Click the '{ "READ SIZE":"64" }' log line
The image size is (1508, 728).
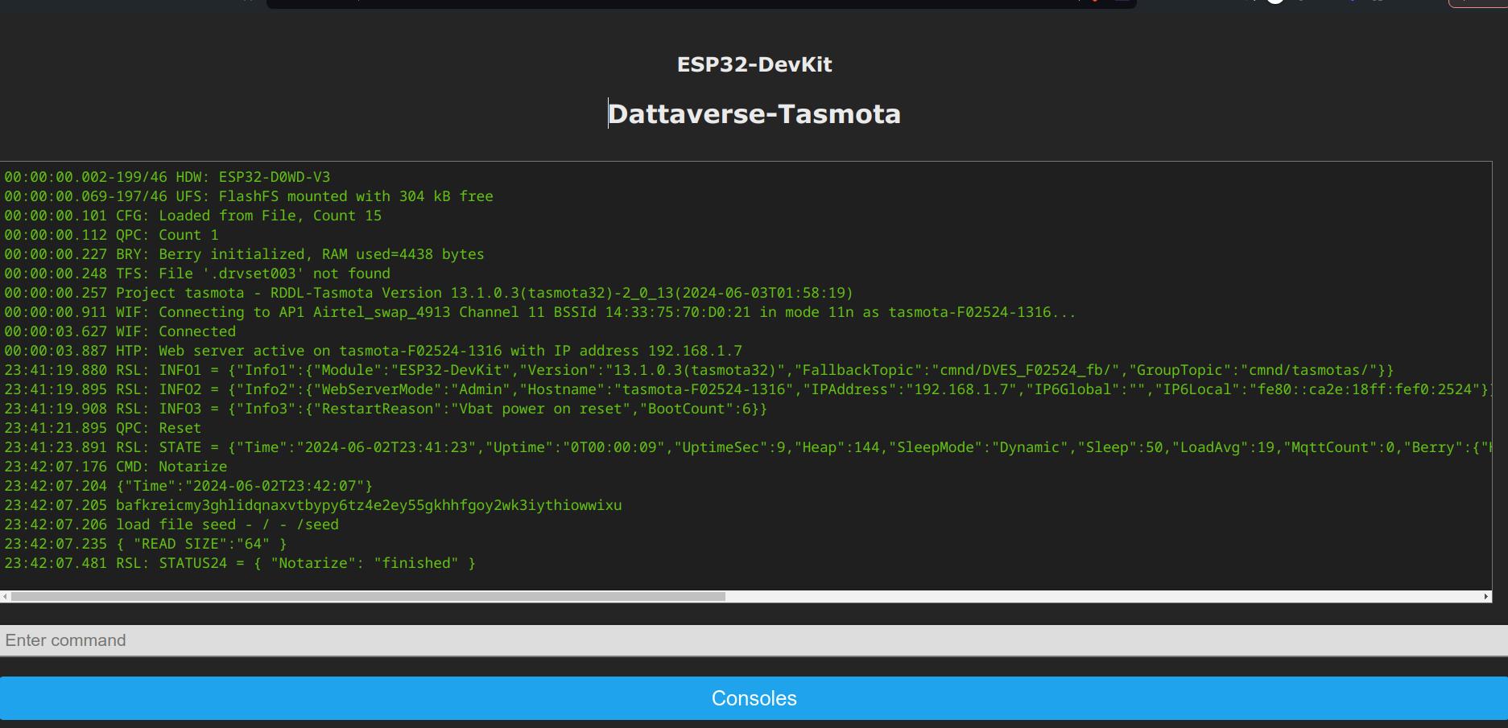click(146, 544)
